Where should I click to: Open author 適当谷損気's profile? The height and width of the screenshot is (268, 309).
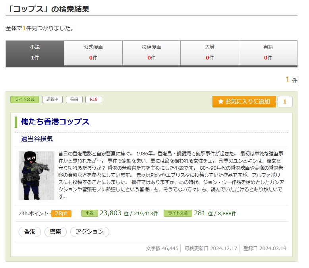point(37,139)
